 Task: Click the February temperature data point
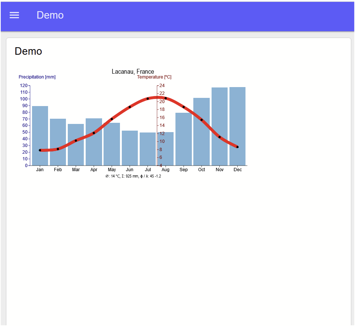pos(58,149)
